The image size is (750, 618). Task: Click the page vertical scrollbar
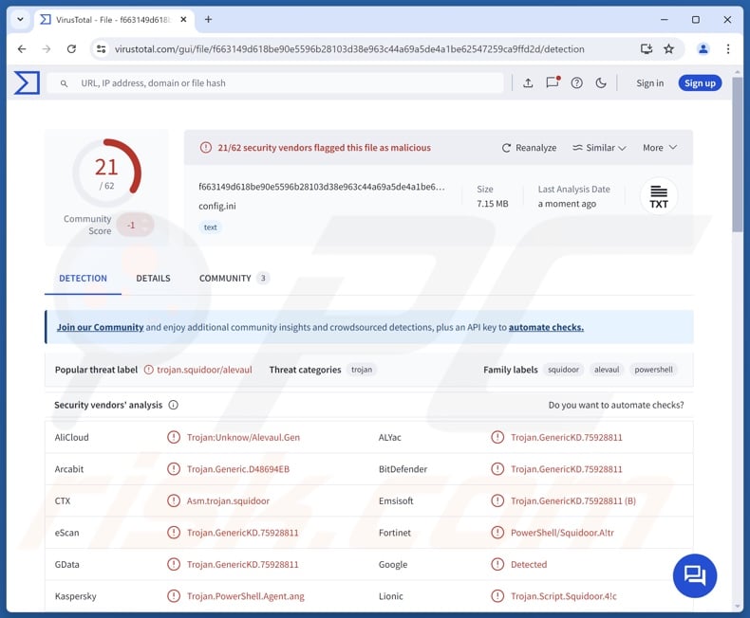click(x=738, y=152)
